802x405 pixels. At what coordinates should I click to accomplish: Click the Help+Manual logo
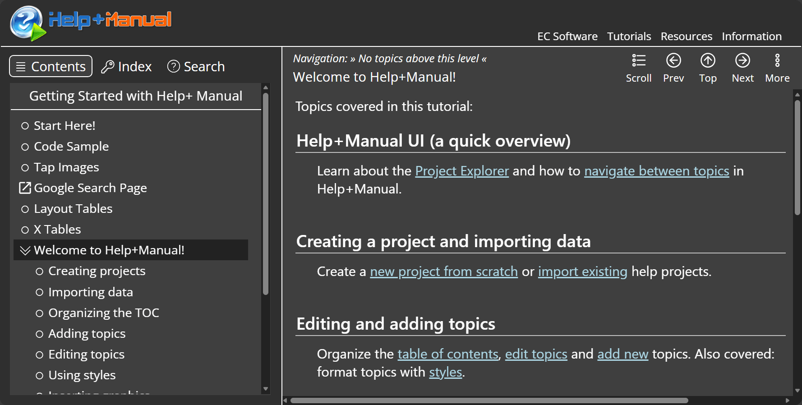point(91,23)
